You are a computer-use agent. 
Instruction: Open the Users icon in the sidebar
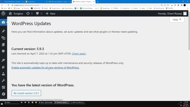click(x=3, y=74)
